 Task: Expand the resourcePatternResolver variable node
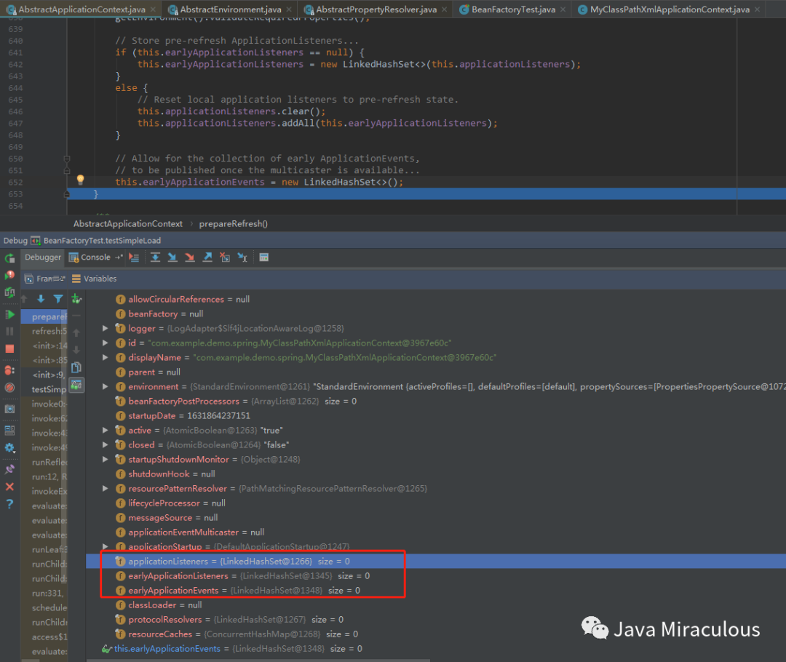(106, 489)
